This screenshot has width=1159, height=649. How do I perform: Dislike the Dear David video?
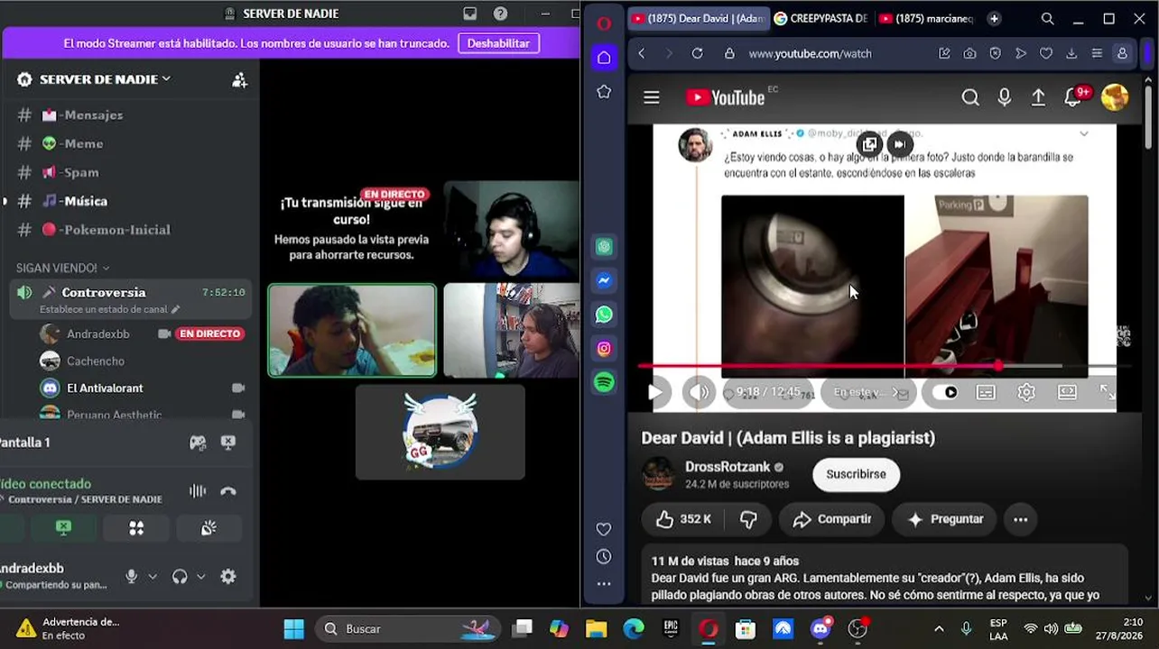click(x=748, y=519)
